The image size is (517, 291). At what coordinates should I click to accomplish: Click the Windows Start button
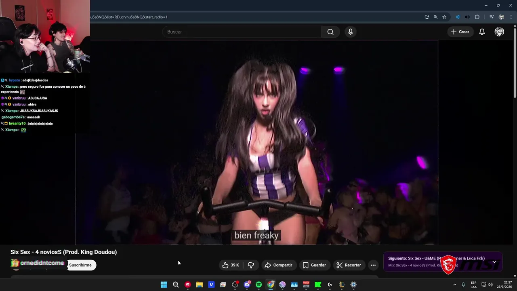164,285
